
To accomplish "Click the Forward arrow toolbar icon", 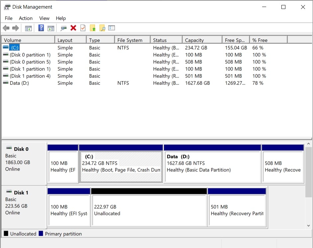I will click(16, 28).
